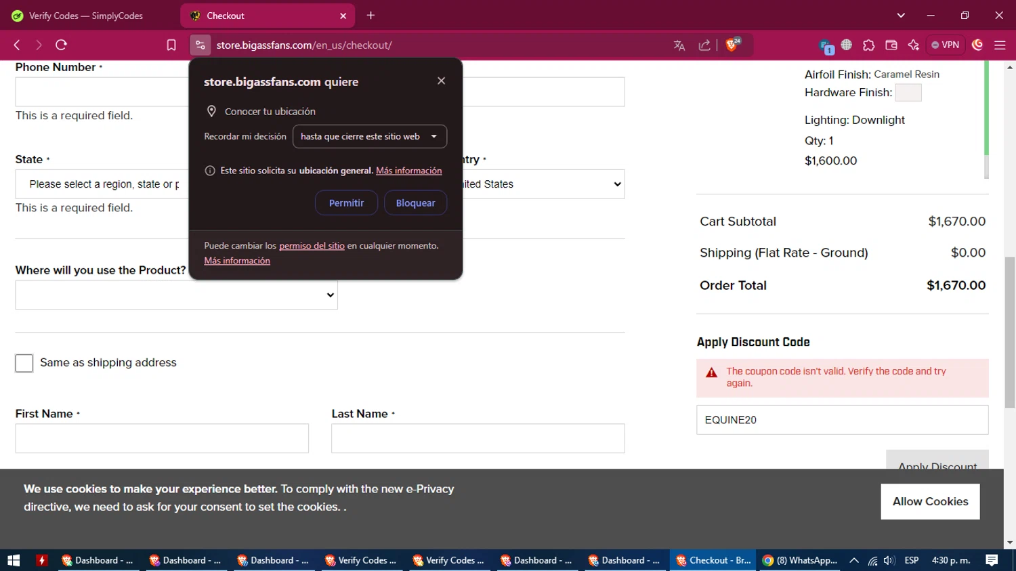Focus the Last Name field
Image resolution: width=1016 pixels, height=571 pixels.
(x=478, y=438)
